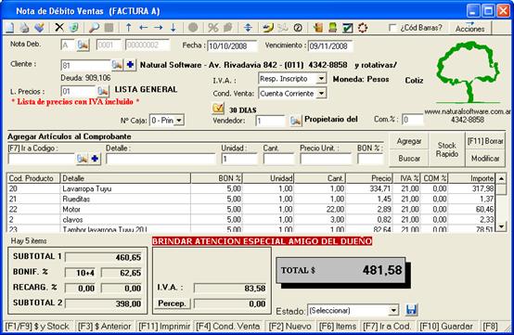
Task: Click the Detalle input field
Action: (161, 159)
